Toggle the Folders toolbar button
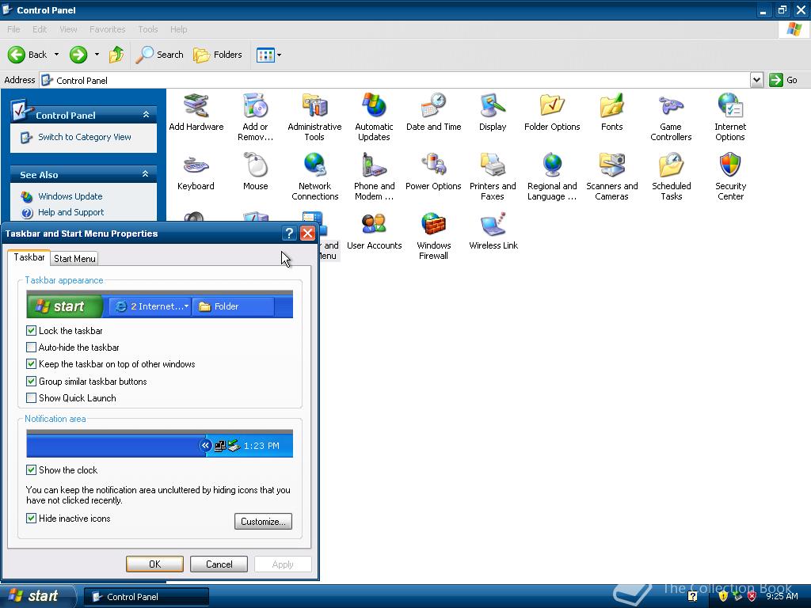 pos(217,55)
